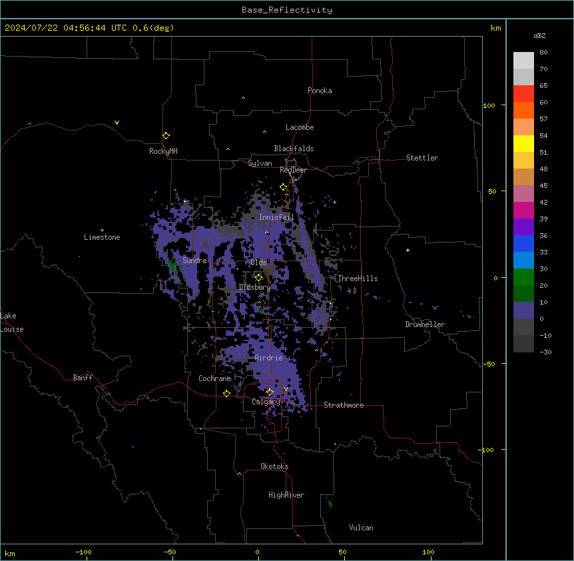Click the -30 value in dBZ legend
The height and width of the screenshot is (561, 574).
(545, 352)
